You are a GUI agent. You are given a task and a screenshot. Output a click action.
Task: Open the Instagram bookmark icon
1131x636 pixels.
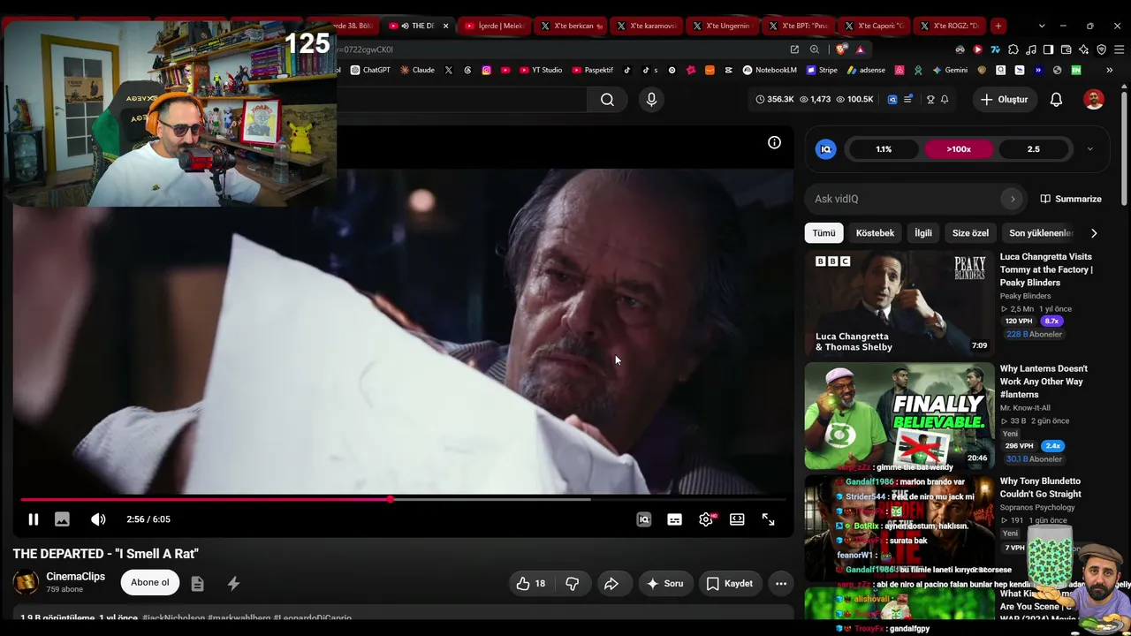(486, 70)
